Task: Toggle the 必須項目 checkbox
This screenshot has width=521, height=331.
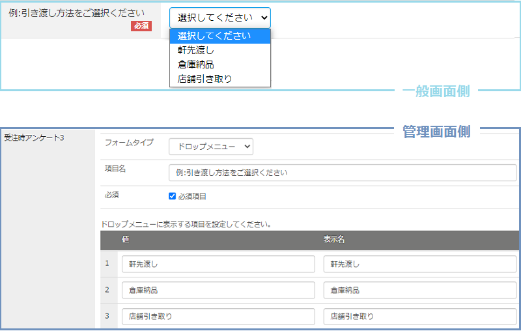Action: (172, 196)
